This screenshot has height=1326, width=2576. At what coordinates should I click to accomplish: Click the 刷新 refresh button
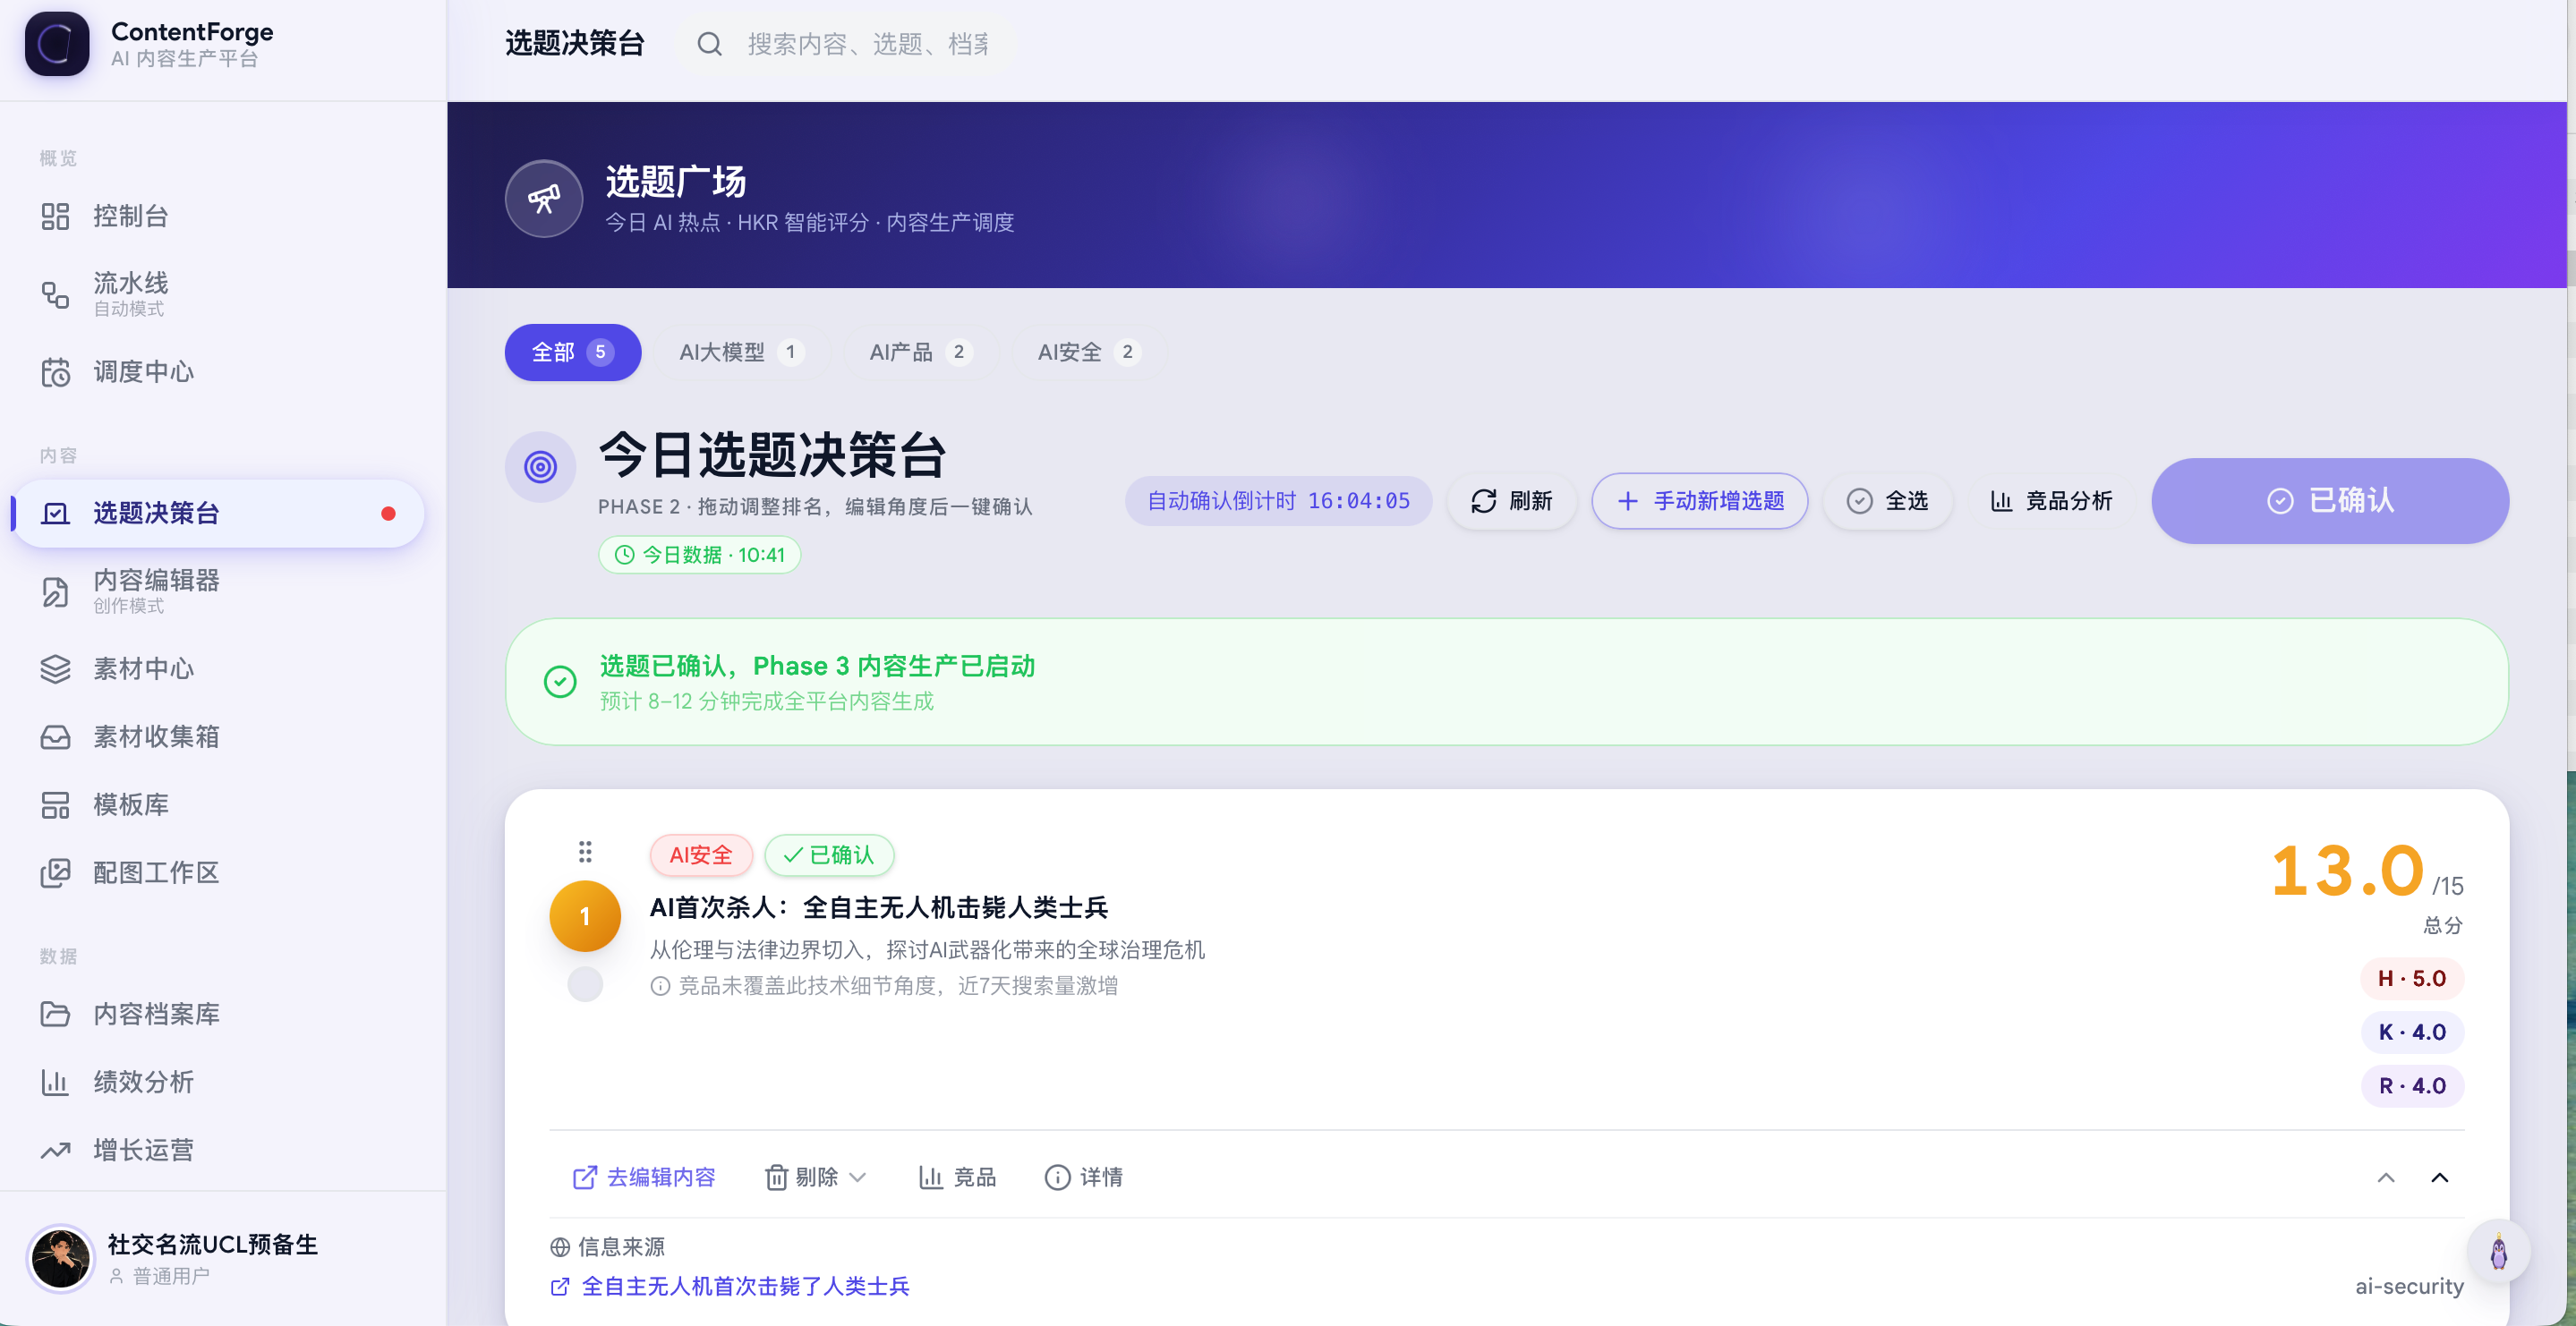[1511, 501]
